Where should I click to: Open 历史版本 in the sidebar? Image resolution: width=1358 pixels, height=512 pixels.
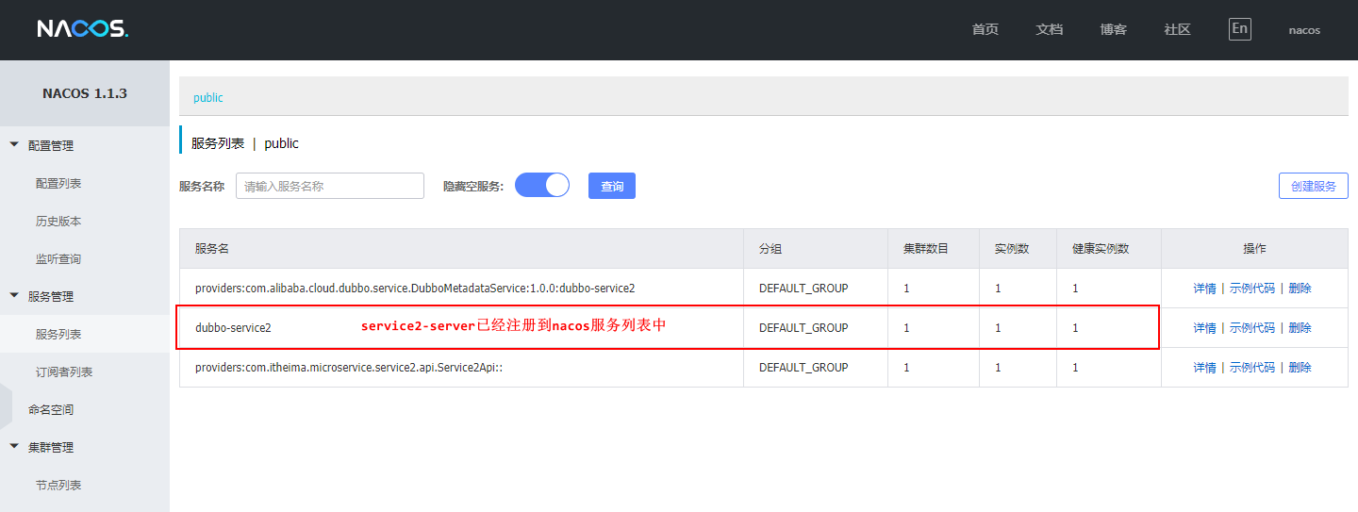click(x=58, y=222)
